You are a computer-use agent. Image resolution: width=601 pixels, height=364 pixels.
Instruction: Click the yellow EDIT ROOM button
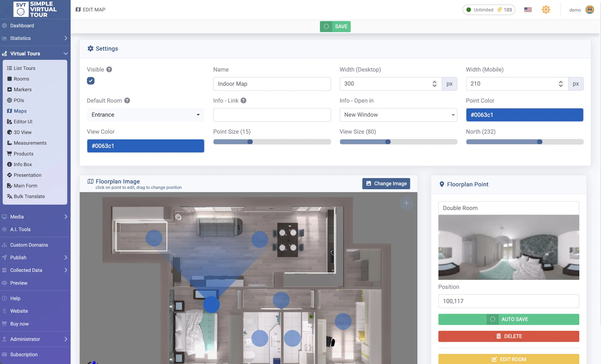click(509, 359)
